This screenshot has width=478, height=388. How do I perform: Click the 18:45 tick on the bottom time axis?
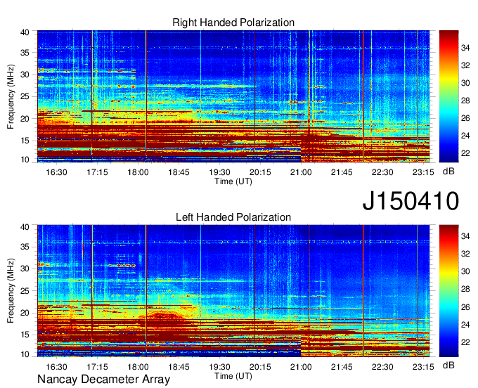point(179,367)
